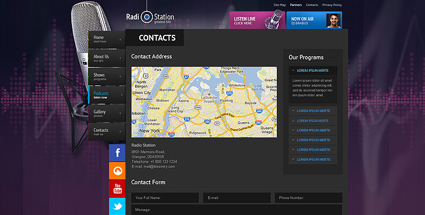
Task: Open the Site Map link
Action: click(x=279, y=5)
